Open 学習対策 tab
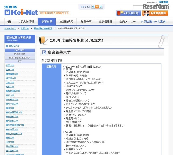This screenshot has width=173, height=155. 47,22
